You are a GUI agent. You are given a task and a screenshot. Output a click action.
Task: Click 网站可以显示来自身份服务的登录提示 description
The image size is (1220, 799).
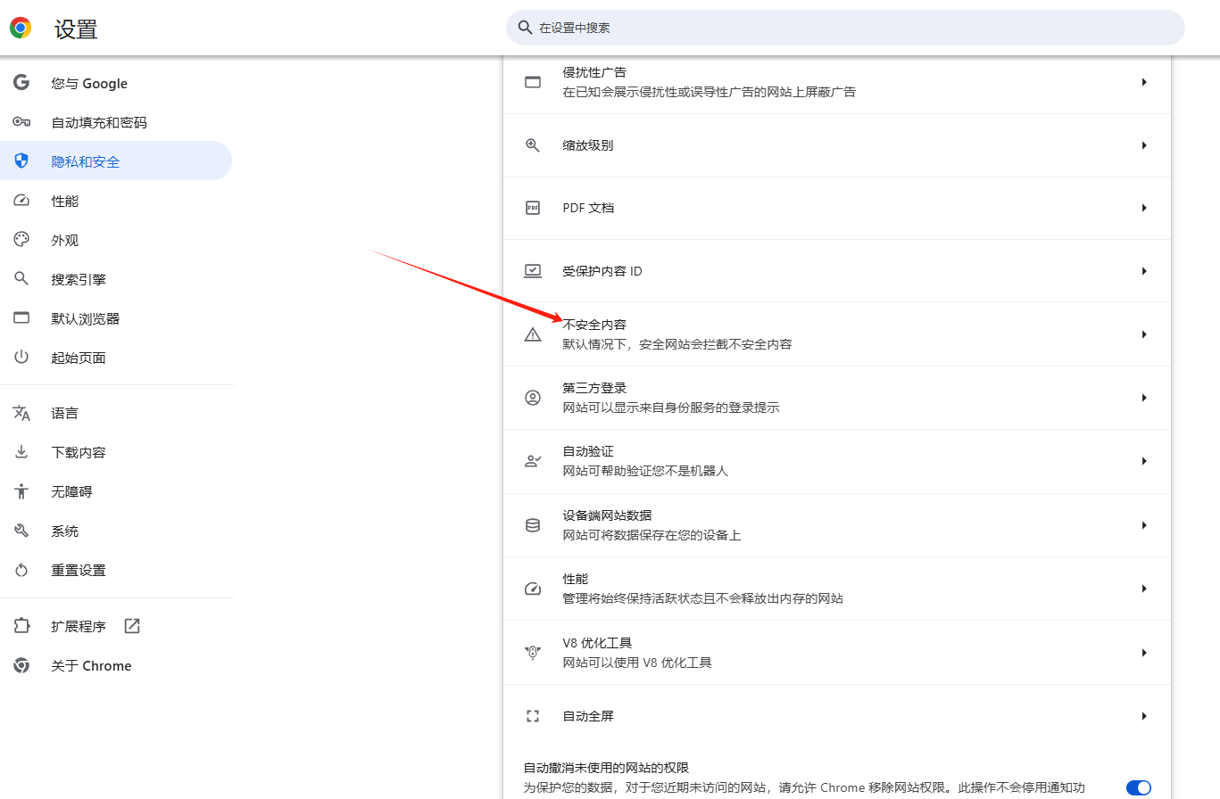point(671,408)
